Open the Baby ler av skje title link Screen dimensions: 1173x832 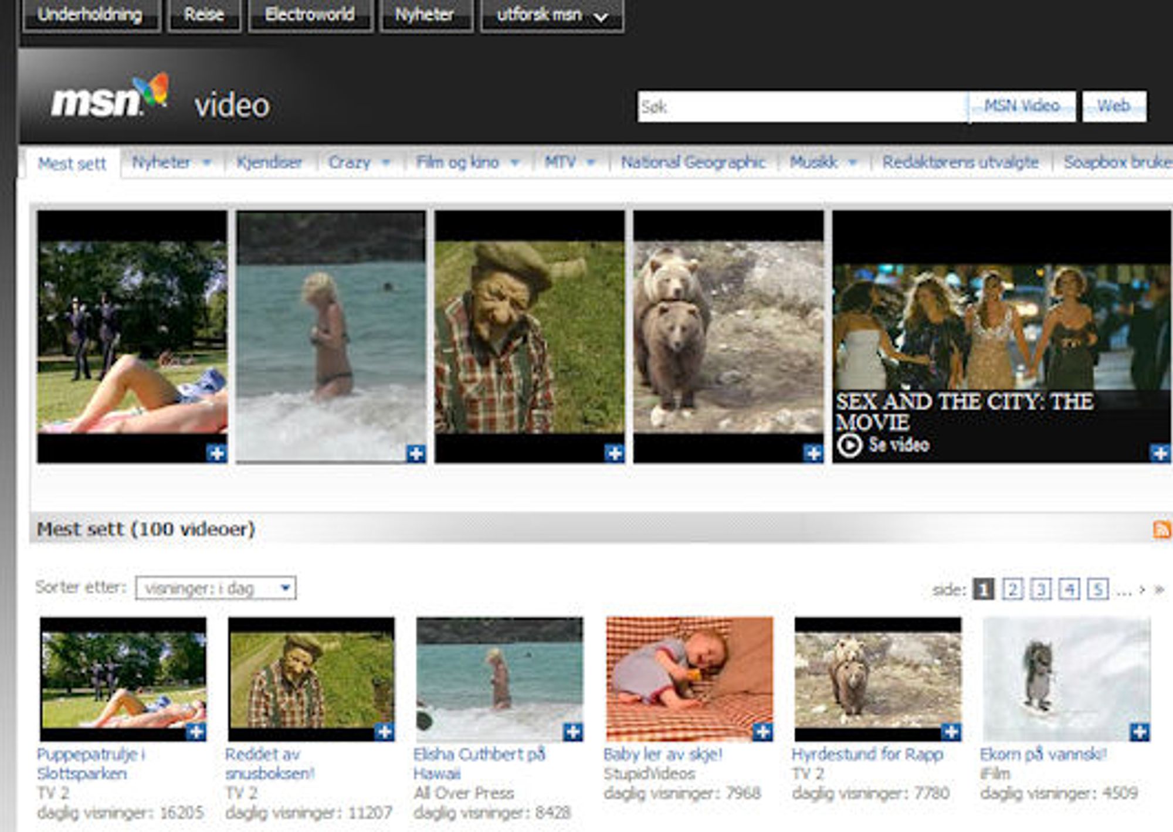[x=663, y=754]
